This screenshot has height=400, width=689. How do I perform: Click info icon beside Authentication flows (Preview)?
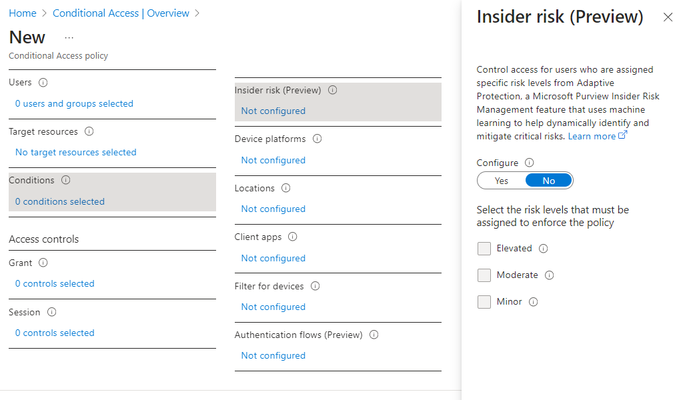click(x=374, y=335)
